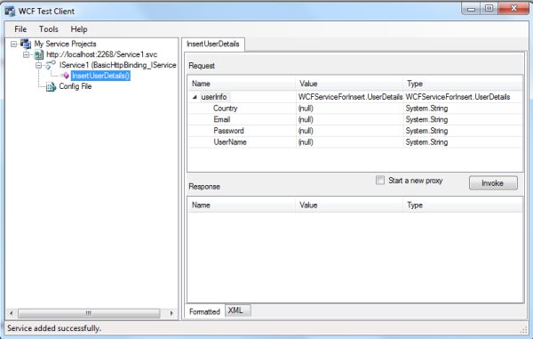Open the Help menu
Image resolution: width=533 pixels, height=339 pixels.
pos(79,29)
